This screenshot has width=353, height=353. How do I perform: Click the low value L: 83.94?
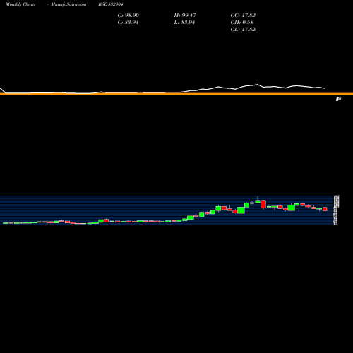[x=184, y=23]
